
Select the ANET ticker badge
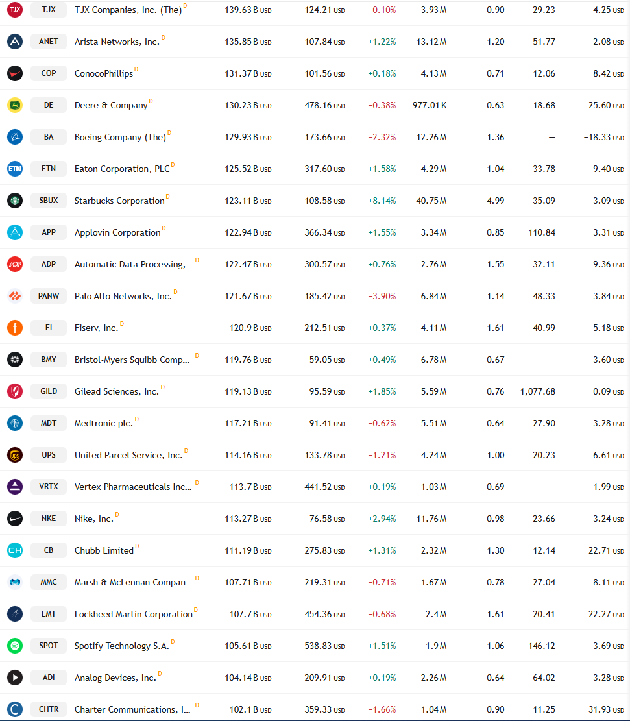pyautogui.click(x=49, y=42)
